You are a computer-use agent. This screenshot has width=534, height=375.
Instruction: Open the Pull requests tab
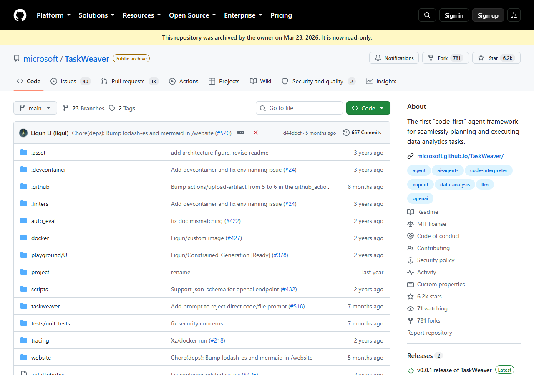[x=130, y=81]
